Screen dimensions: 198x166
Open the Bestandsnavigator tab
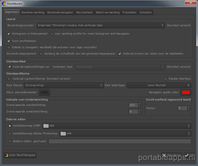60,13
